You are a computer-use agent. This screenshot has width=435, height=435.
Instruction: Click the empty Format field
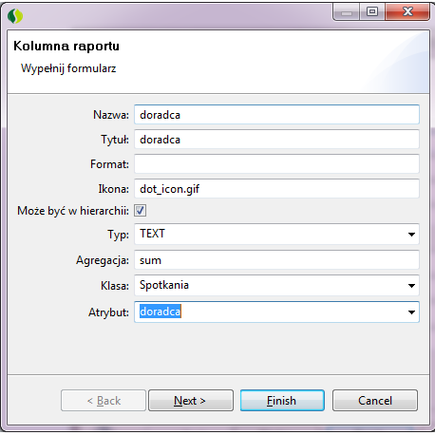[276, 164]
